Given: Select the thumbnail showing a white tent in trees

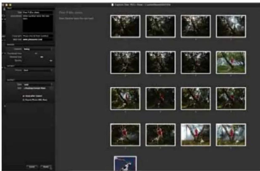Looking at the screenshot, I should (x=125, y=98).
